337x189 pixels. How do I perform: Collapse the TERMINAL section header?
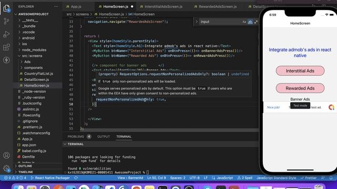point(75,144)
